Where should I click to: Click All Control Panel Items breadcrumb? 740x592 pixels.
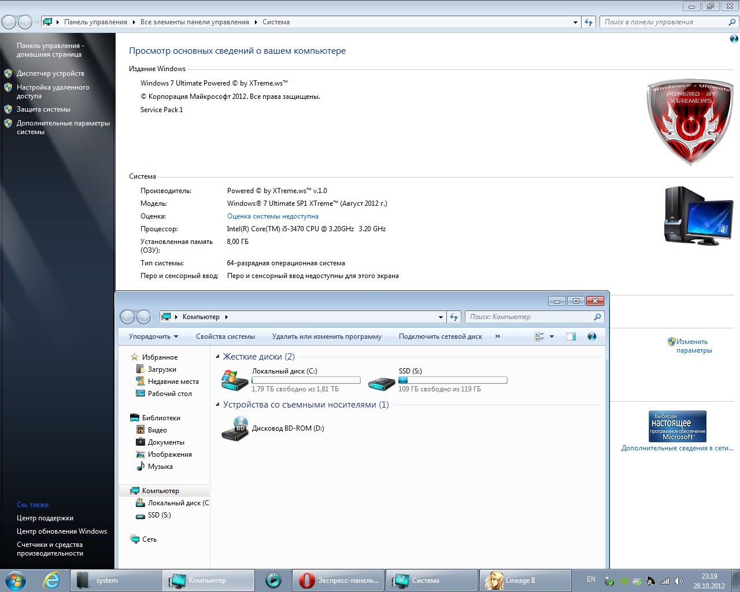point(194,22)
